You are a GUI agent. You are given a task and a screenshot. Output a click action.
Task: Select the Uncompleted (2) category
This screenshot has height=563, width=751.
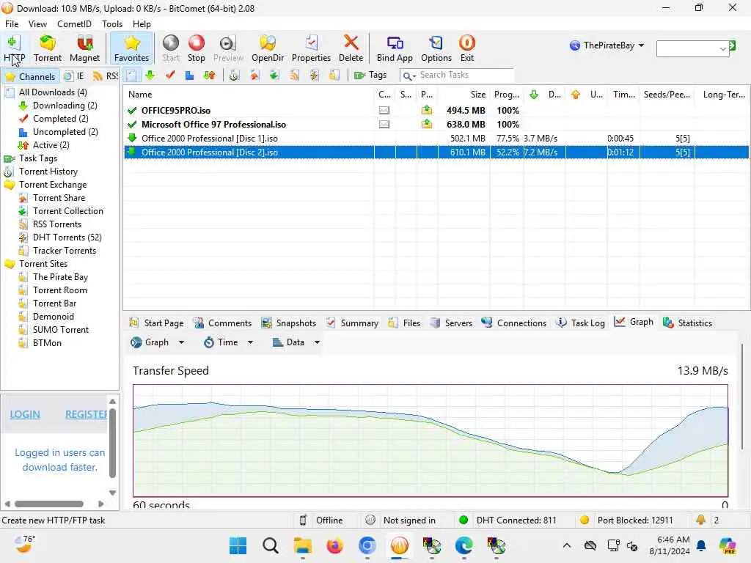pyautogui.click(x=65, y=132)
